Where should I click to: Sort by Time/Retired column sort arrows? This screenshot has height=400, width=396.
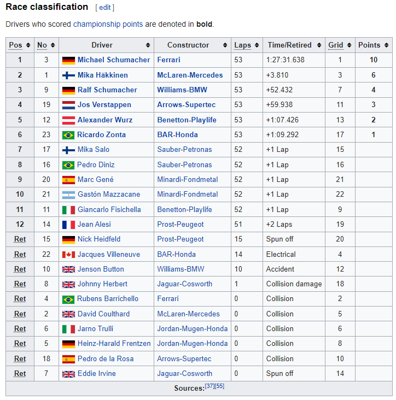(319, 45)
